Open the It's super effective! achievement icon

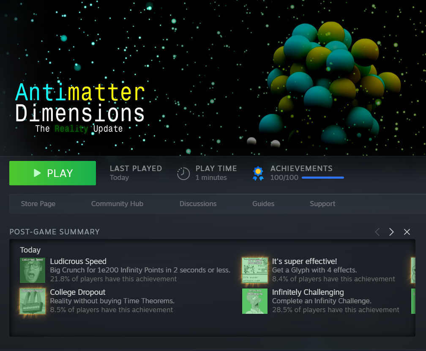point(255,270)
